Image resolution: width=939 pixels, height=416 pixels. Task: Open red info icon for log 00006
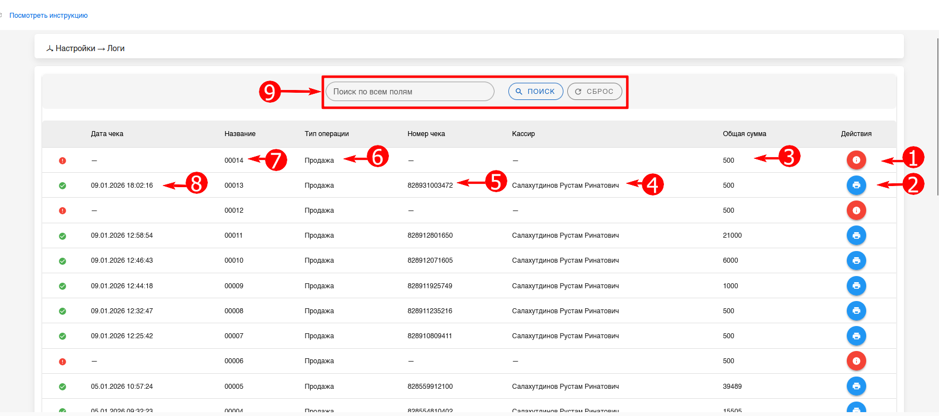856,361
